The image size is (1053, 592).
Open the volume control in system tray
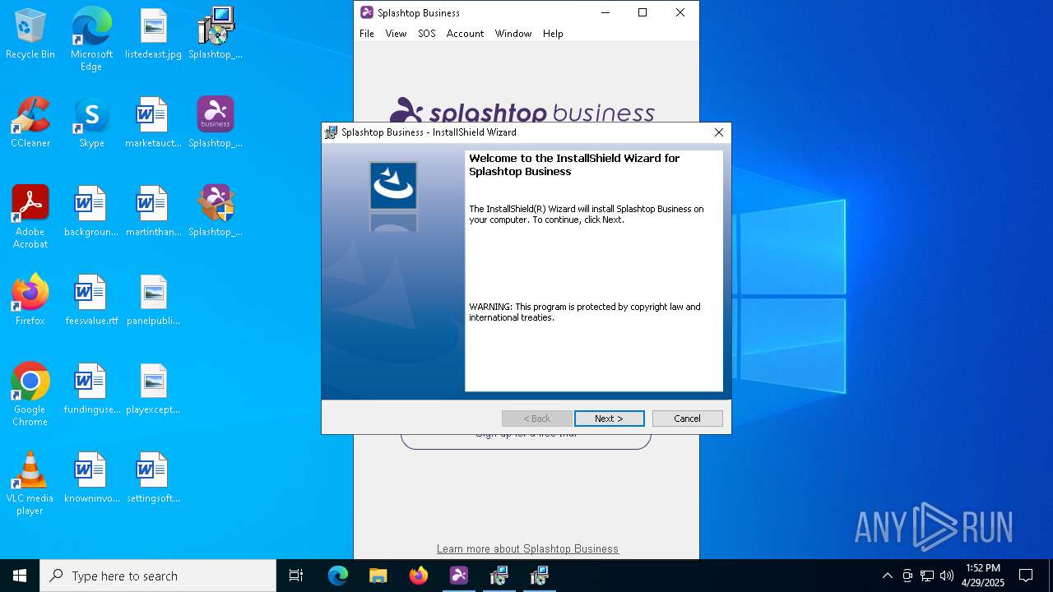tap(947, 576)
